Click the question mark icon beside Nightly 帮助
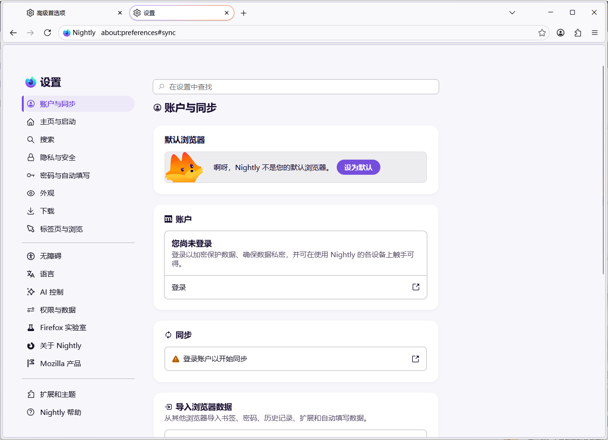 [x=31, y=413]
